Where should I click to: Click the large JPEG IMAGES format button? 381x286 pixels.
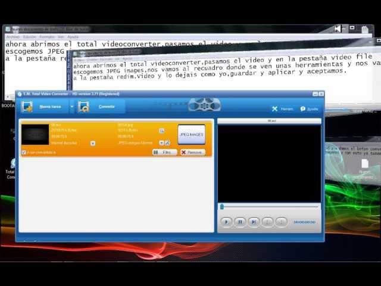coord(192,135)
